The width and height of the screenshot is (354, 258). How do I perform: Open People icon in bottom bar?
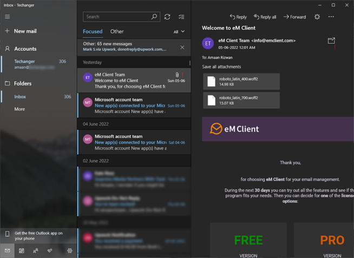[35, 250]
